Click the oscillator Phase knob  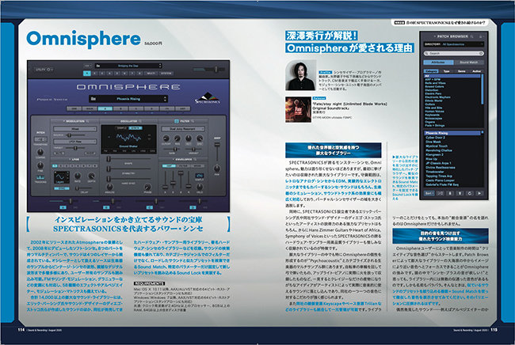coord(147,187)
